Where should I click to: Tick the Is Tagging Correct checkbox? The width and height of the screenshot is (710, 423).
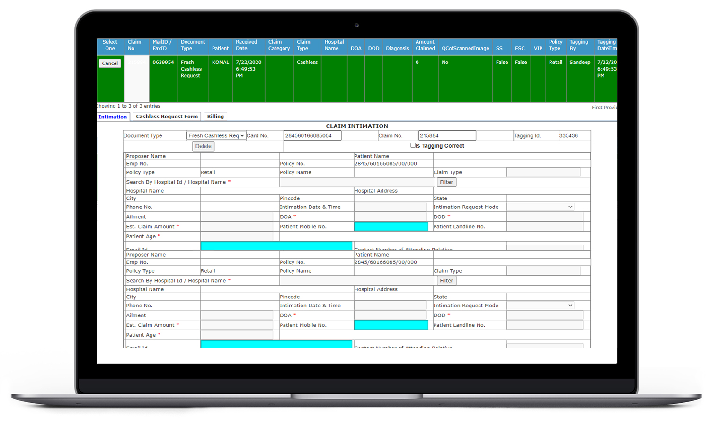tap(413, 146)
